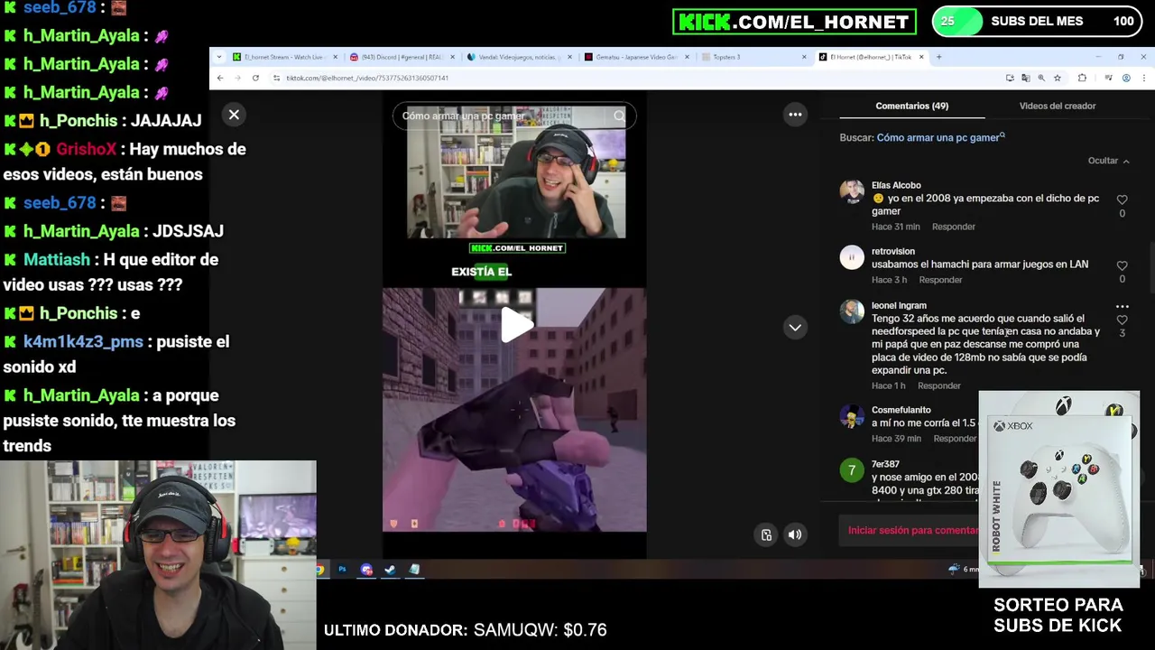
Task: Go forward with browser forward arrow
Action: pos(237,79)
